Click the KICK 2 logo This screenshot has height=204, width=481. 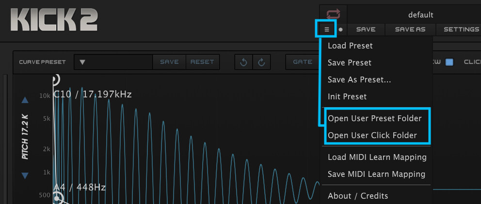point(54,20)
